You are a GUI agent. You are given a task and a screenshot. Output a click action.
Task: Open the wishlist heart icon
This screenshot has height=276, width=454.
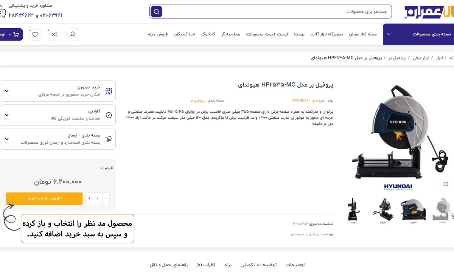pyautogui.click(x=35, y=34)
